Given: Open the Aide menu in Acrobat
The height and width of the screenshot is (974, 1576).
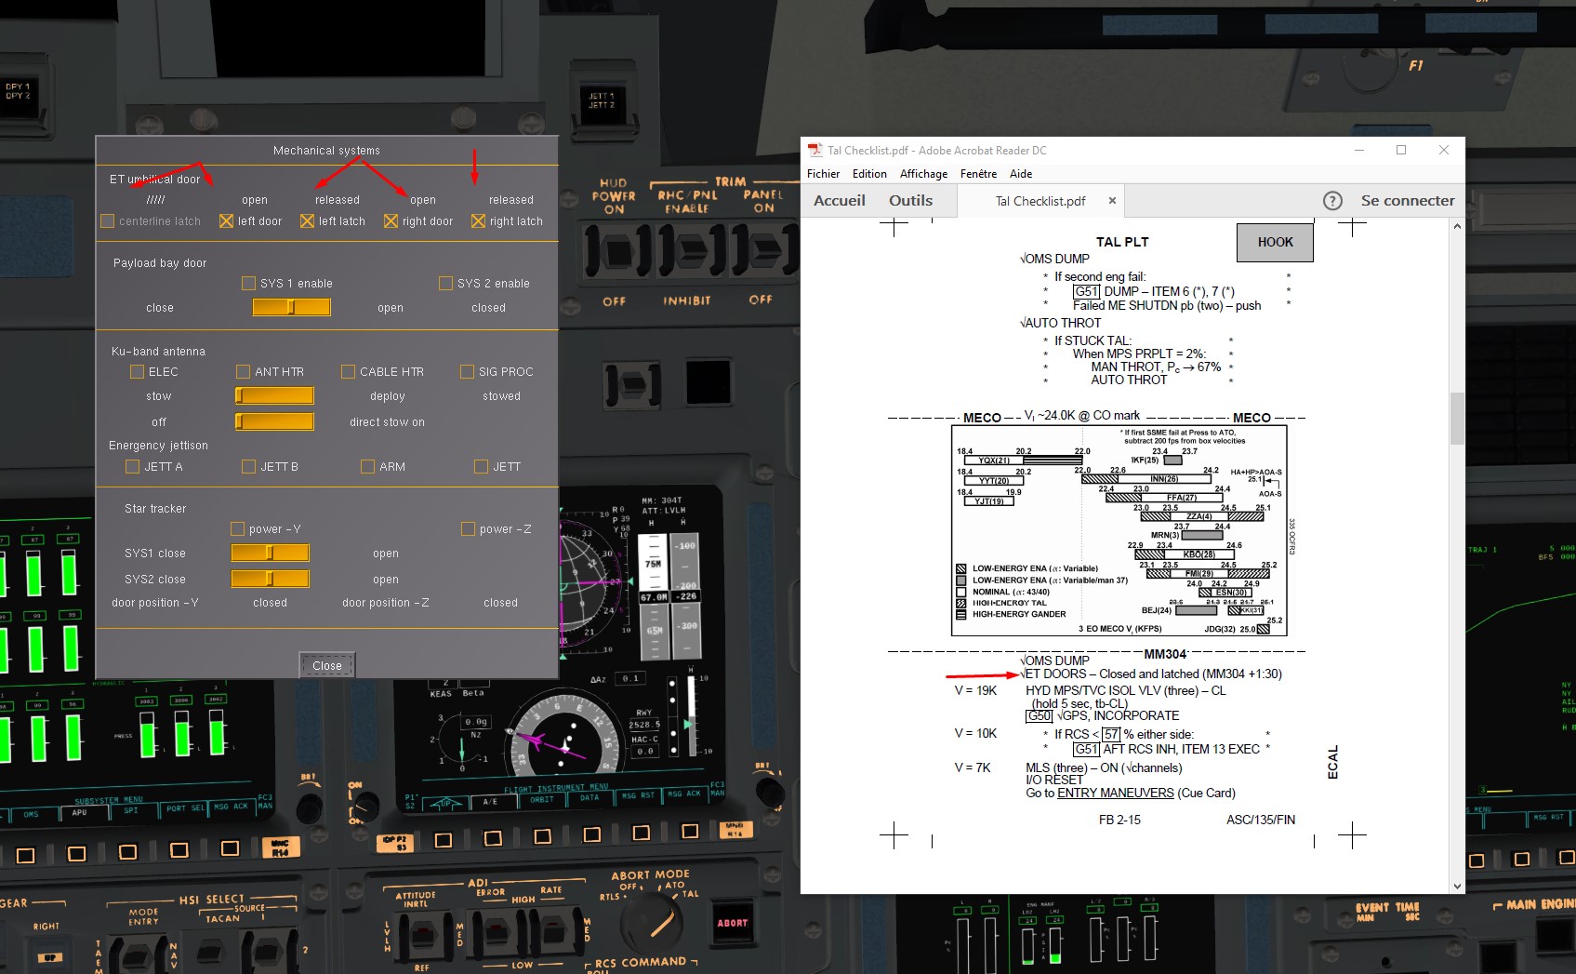Looking at the screenshot, I should [1021, 174].
